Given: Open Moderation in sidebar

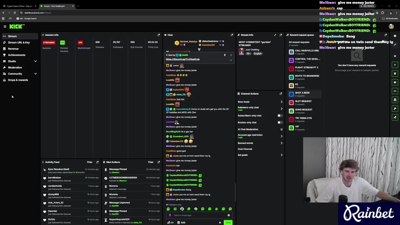Looking at the screenshot, I should (x=20, y=67).
